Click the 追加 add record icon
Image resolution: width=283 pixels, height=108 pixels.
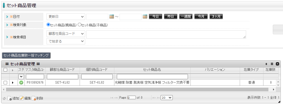pos(10,98)
